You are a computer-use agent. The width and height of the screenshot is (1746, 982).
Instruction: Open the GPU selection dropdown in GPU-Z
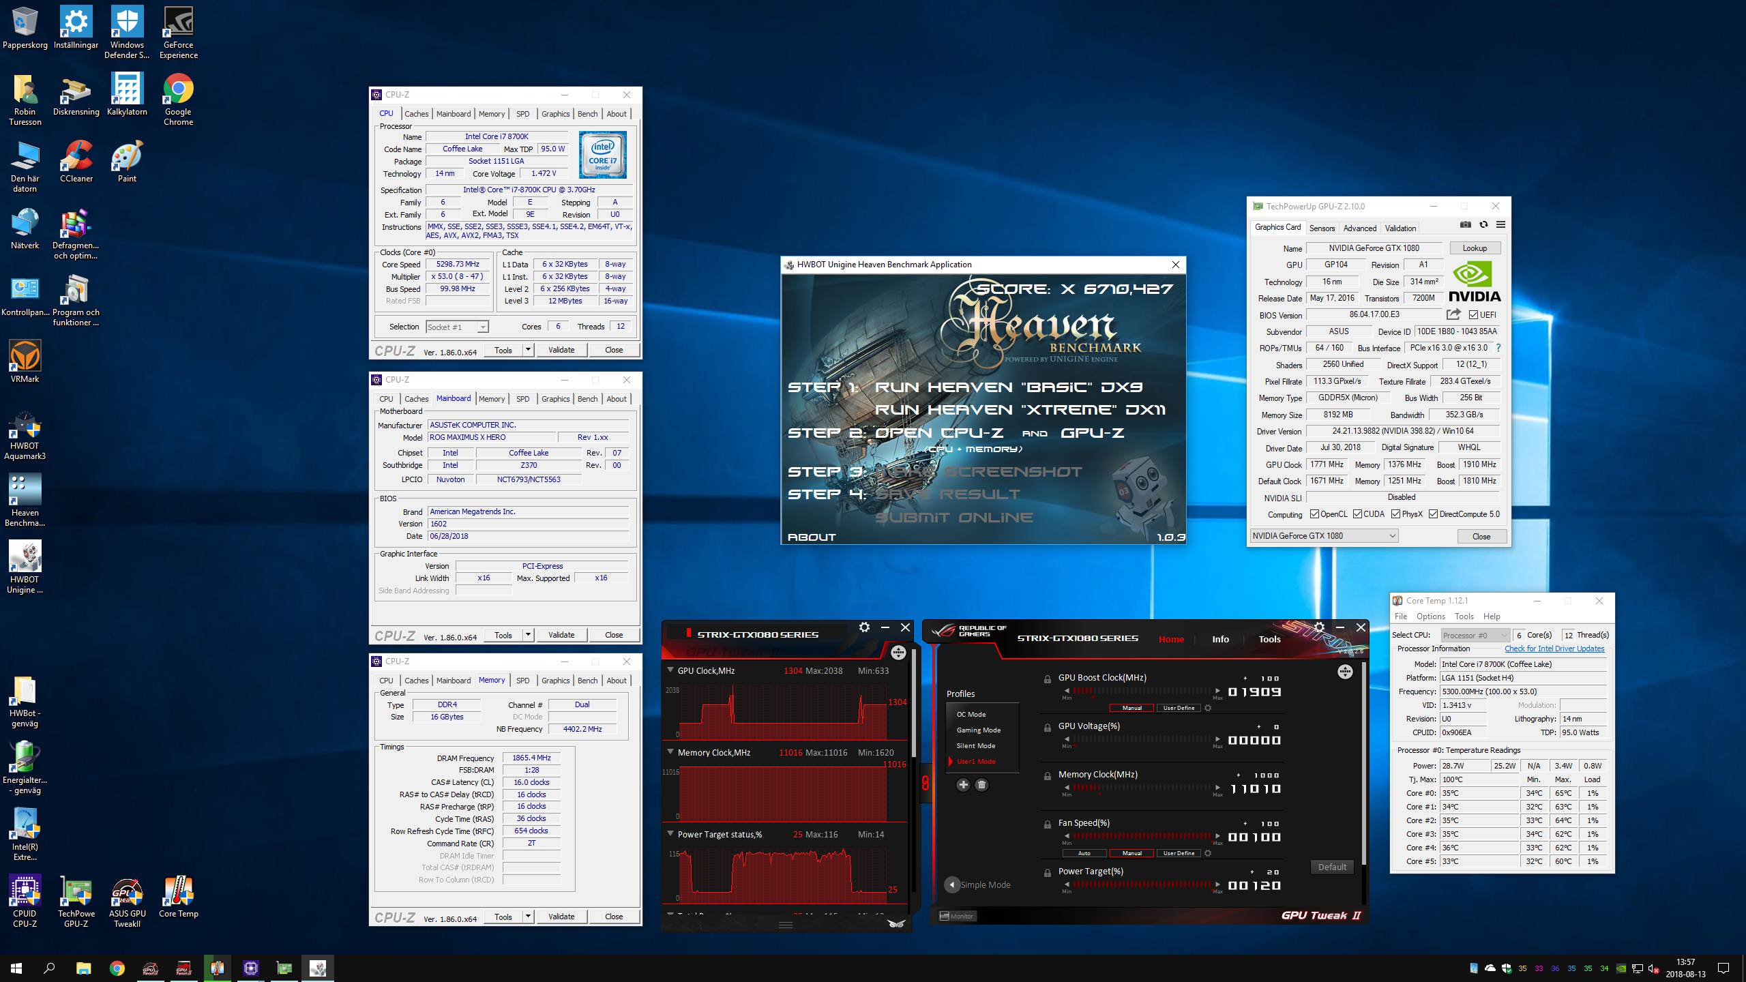click(1324, 536)
